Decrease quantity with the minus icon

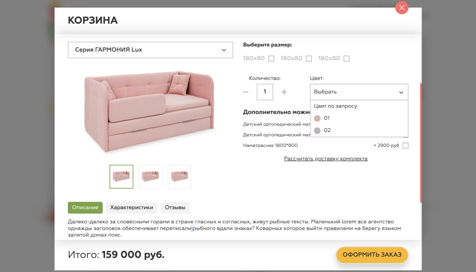(246, 92)
